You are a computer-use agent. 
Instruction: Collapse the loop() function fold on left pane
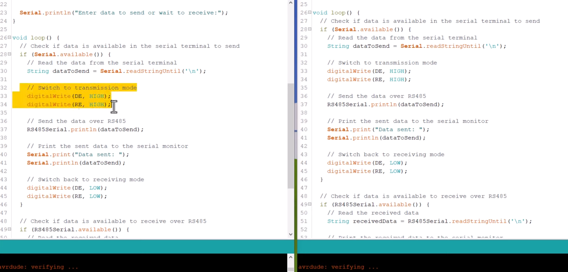tap(9, 37)
